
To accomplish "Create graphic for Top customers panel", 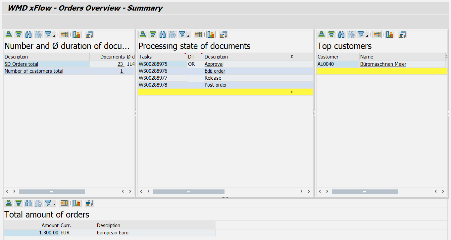I will [x=390, y=34].
